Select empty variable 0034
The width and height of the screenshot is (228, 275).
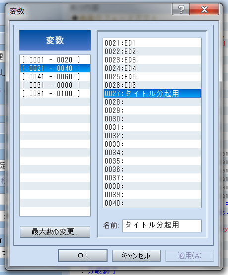(152, 153)
